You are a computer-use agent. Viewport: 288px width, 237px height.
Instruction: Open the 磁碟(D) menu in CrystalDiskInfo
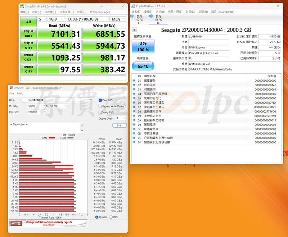click(x=190, y=12)
